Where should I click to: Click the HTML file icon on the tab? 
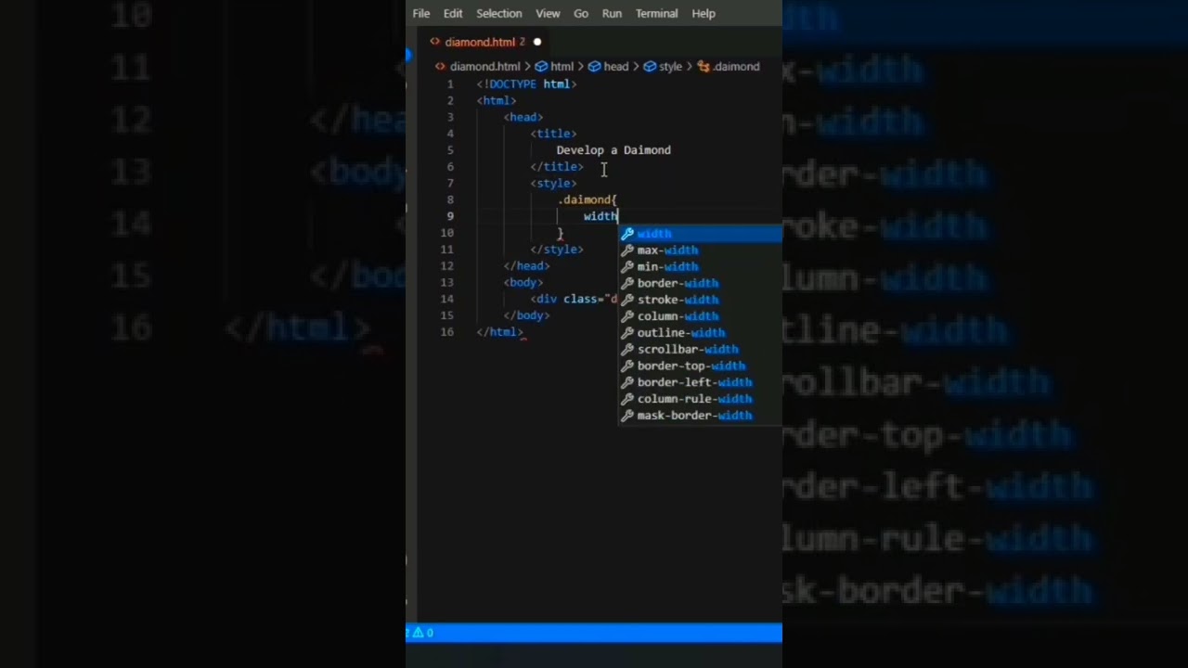pyautogui.click(x=434, y=42)
